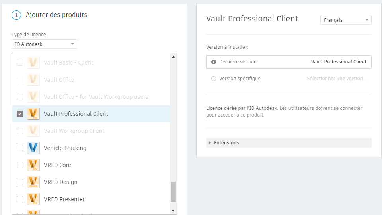Viewport: 382px width, 215px height.
Task: Enable the VRED Design checkbox
Action: (20, 182)
